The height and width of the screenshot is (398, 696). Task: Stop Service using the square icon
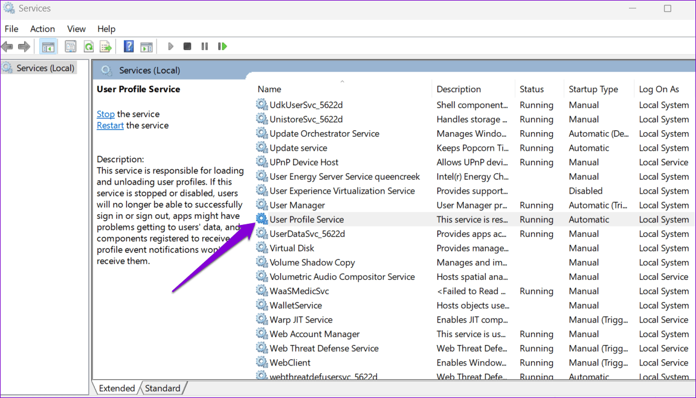point(187,46)
